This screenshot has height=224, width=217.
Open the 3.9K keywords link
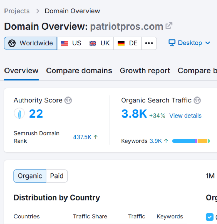[x=156, y=141]
